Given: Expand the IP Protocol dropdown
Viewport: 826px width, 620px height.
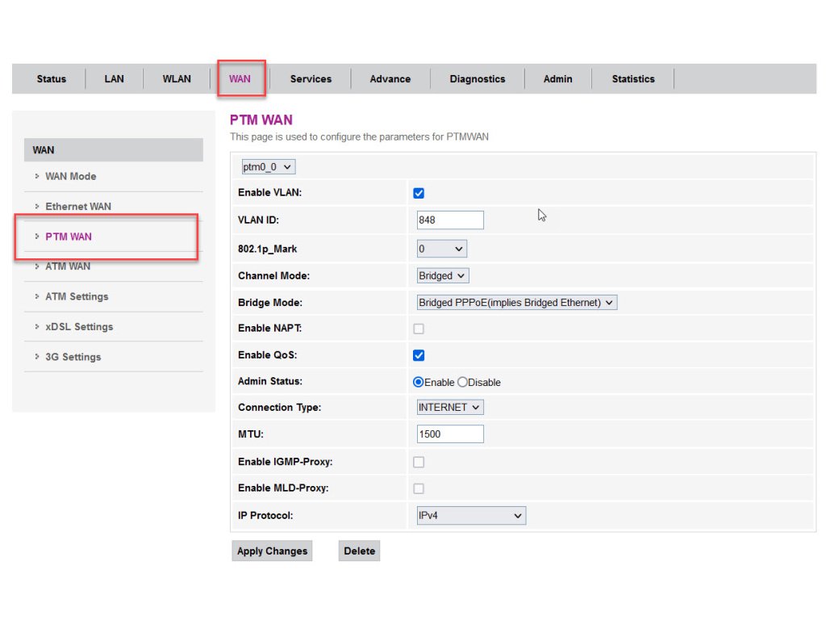Looking at the screenshot, I should coord(471,516).
